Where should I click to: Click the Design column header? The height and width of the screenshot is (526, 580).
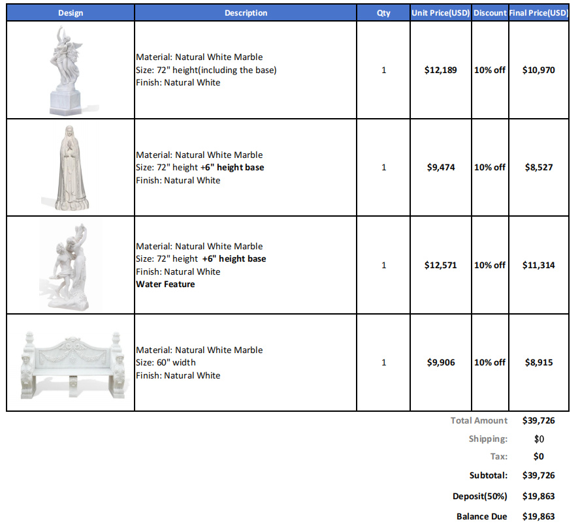(x=71, y=12)
